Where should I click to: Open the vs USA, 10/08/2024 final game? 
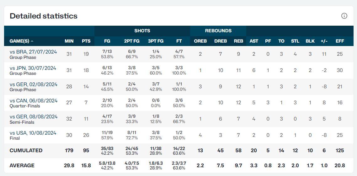tap(33, 133)
